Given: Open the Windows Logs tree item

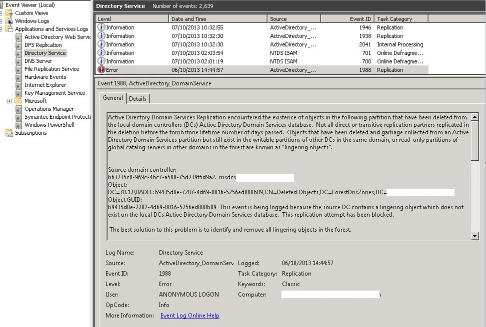Looking at the screenshot, I should (x=32, y=21).
